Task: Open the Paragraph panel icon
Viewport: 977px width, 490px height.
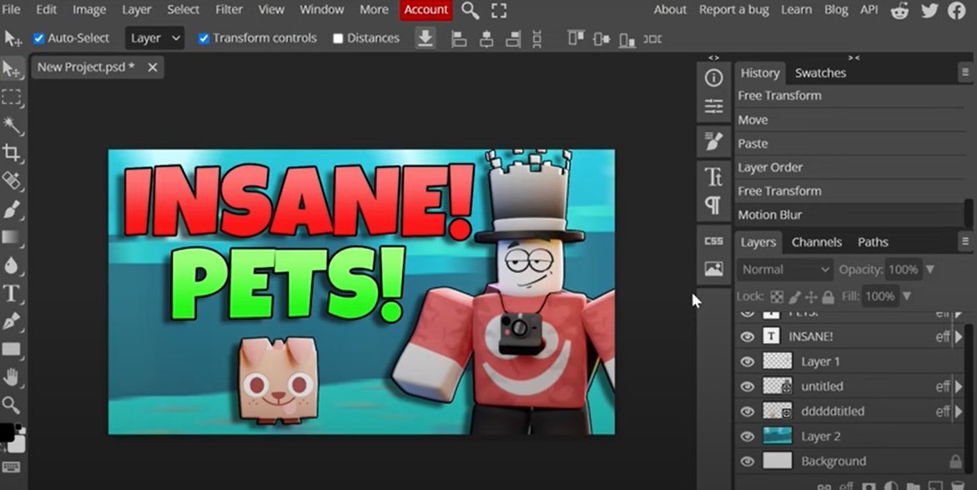Action: pos(713,205)
